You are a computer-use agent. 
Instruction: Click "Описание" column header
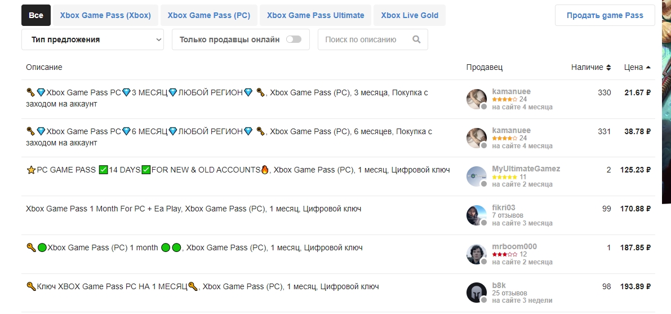[x=44, y=67]
